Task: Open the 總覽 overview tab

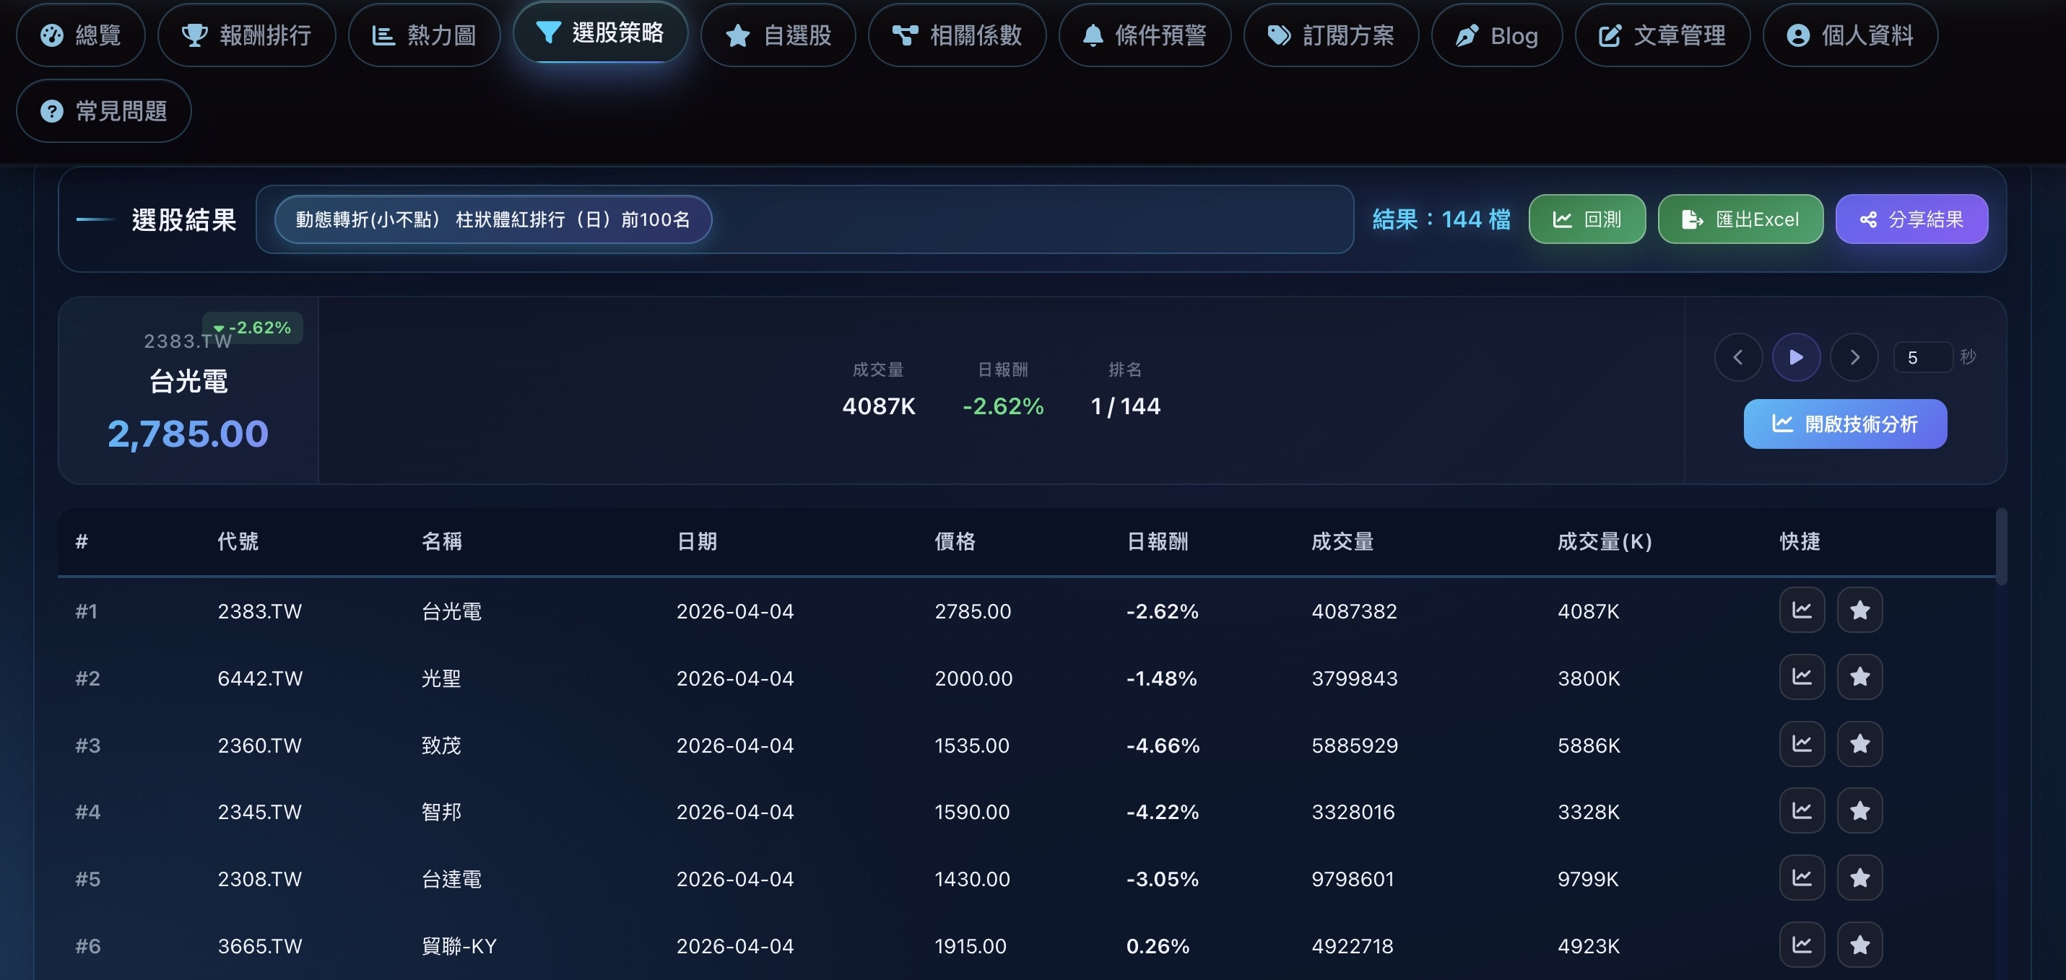Action: [x=80, y=35]
